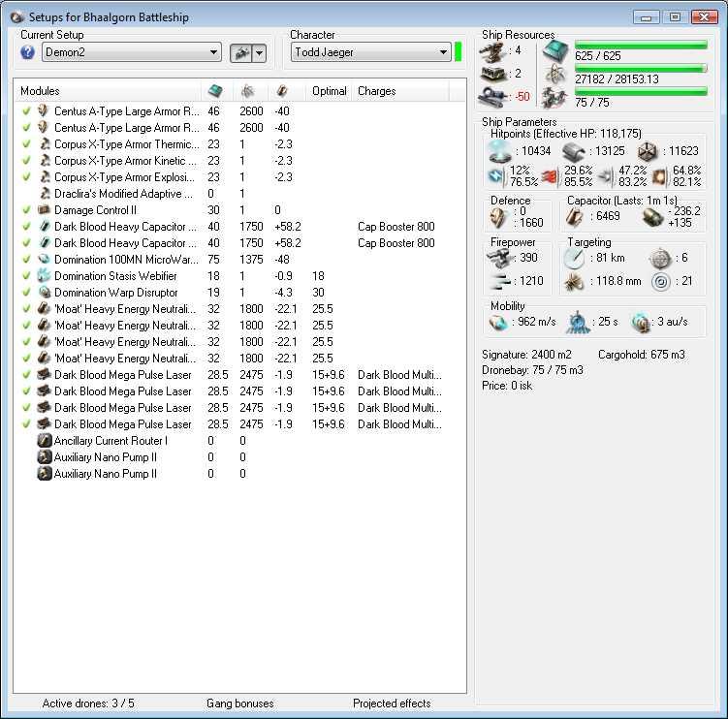Viewport: 728px width, 719px height.
Task: Click the first Cap Booster 800 charge
Action: pyautogui.click(x=396, y=227)
